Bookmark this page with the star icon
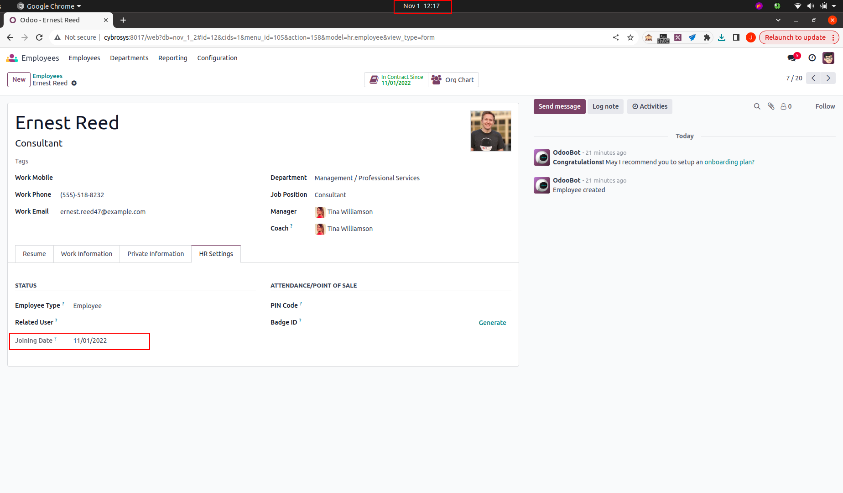This screenshot has height=493, width=843. tap(630, 37)
